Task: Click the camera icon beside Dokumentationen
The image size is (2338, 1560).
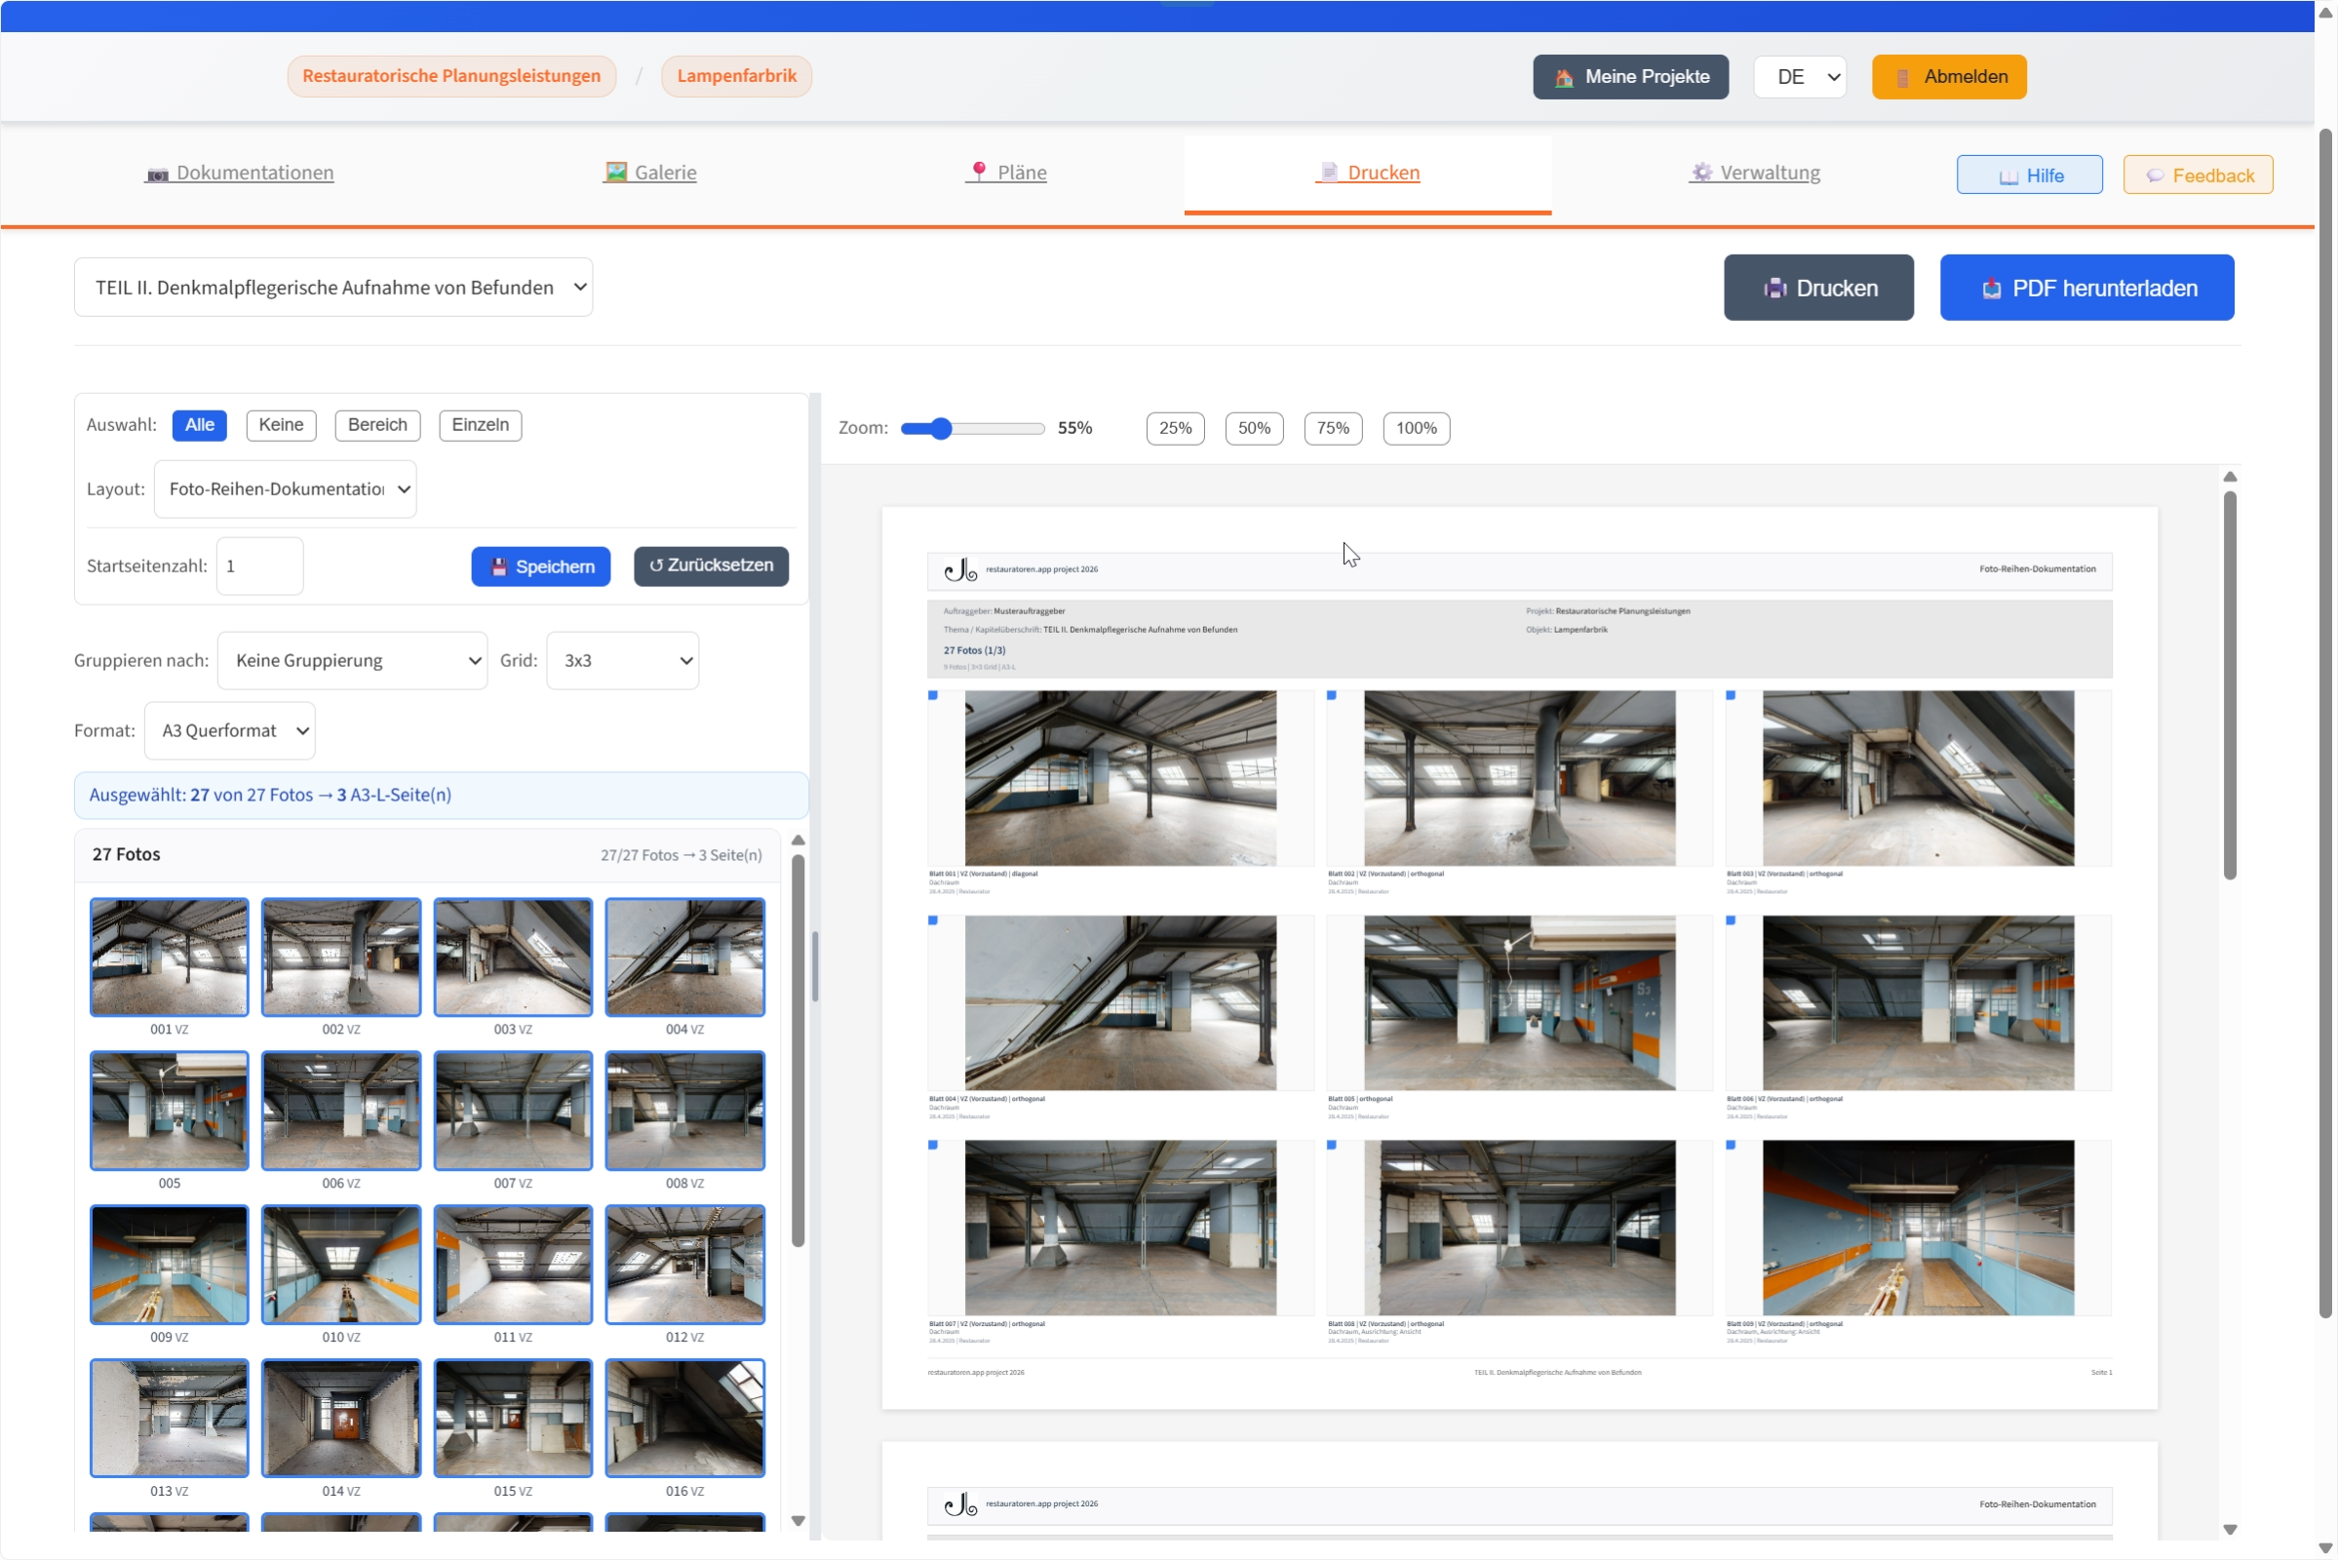Action: tap(157, 175)
